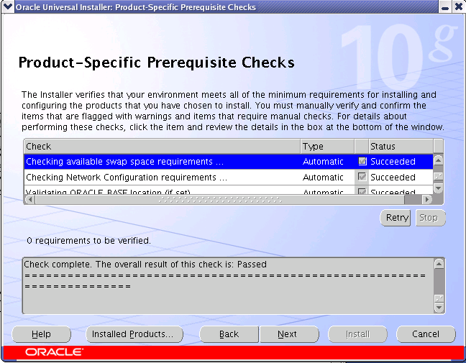Select the Validating ORACLE_BASE location row

(228, 190)
